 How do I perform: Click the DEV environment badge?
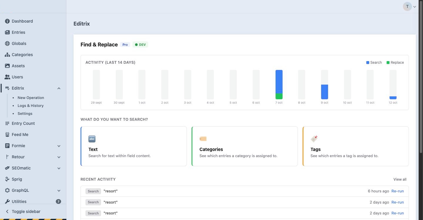point(140,45)
